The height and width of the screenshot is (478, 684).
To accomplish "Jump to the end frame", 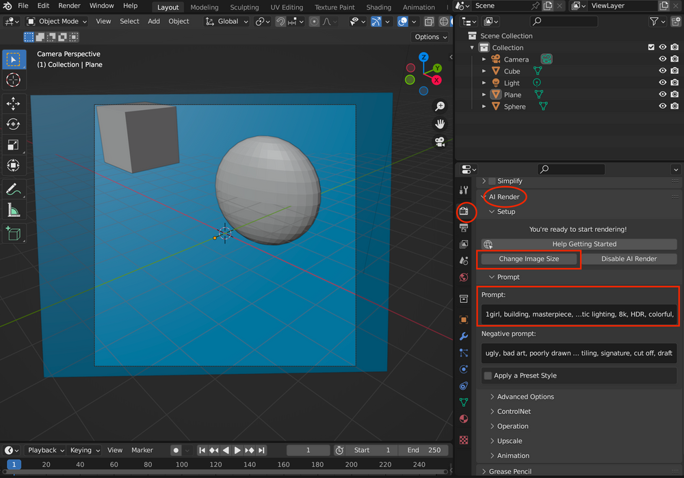I will click(261, 450).
